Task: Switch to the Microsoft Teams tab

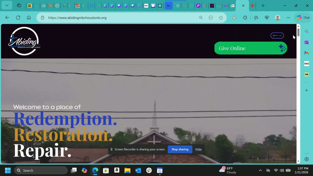Action: click(x=226, y=6)
